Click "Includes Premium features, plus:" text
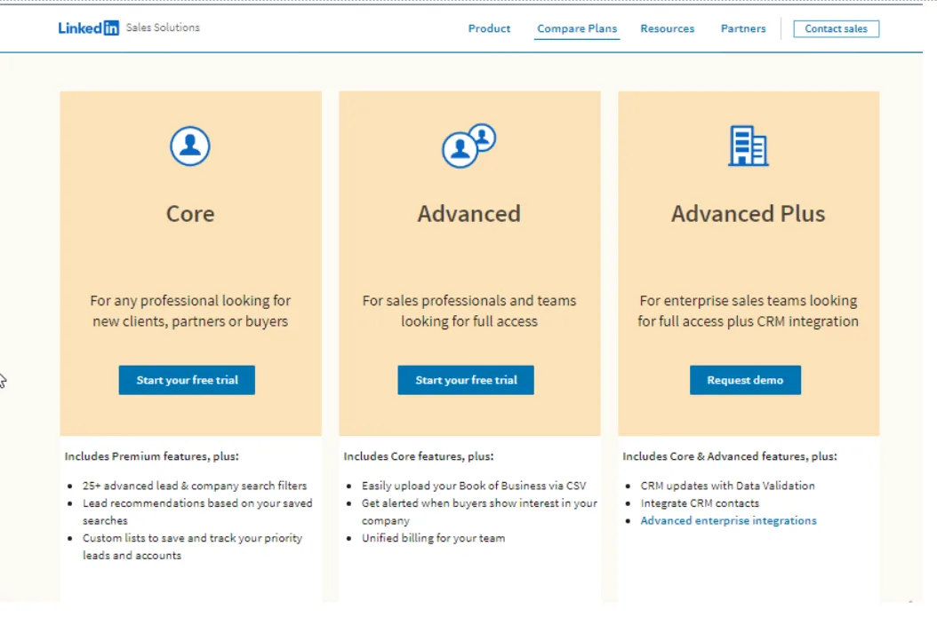Viewport: 937px width, 625px height. [x=152, y=456]
